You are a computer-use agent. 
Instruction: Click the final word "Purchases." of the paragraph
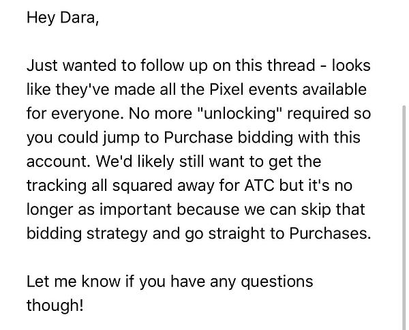click(x=330, y=234)
